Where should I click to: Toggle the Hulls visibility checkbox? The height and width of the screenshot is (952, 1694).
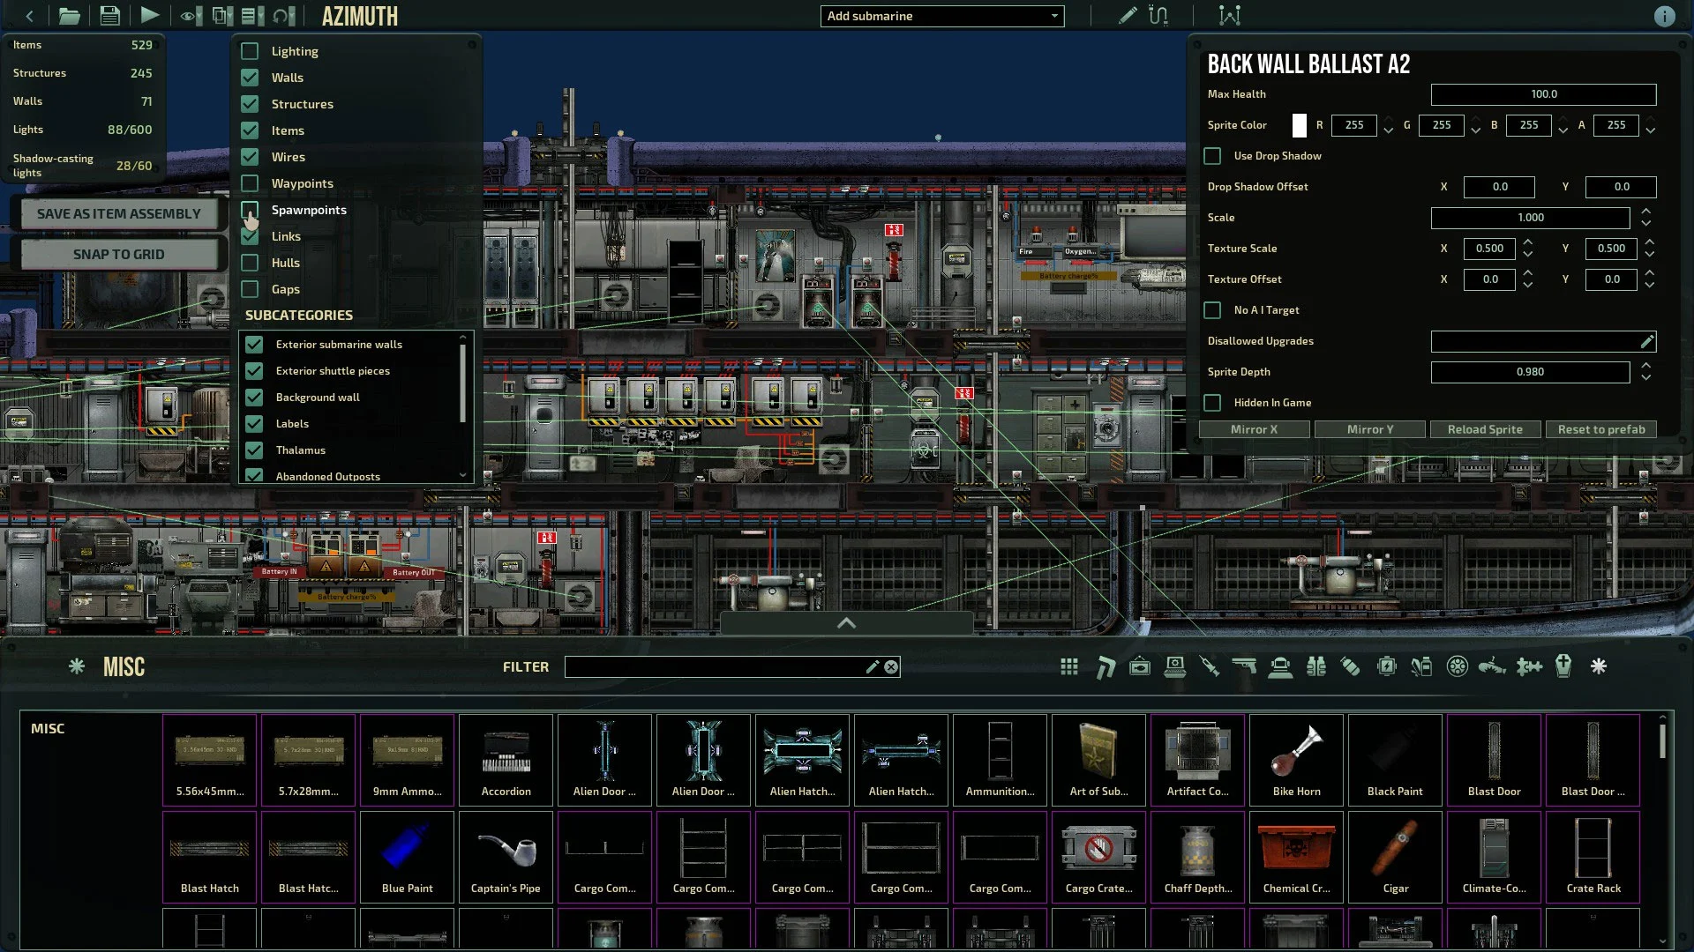249,262
